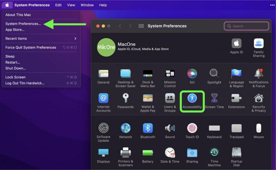Focus the System Preferences search field

click(246, 26)
